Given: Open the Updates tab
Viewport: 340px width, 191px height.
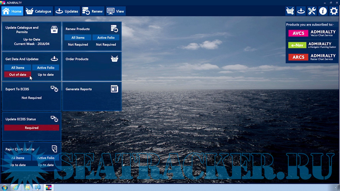Looking at the screenshot, I should pyautogui.click(x=67, y=11).
